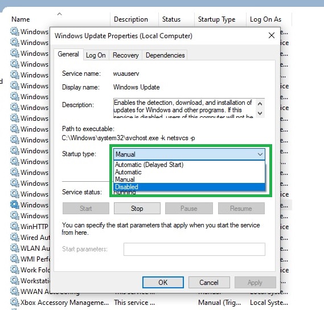Open the Startup type combo box showing Manual
The width and height of the screenshot is (324, 310).
click(x=189, y=154)
